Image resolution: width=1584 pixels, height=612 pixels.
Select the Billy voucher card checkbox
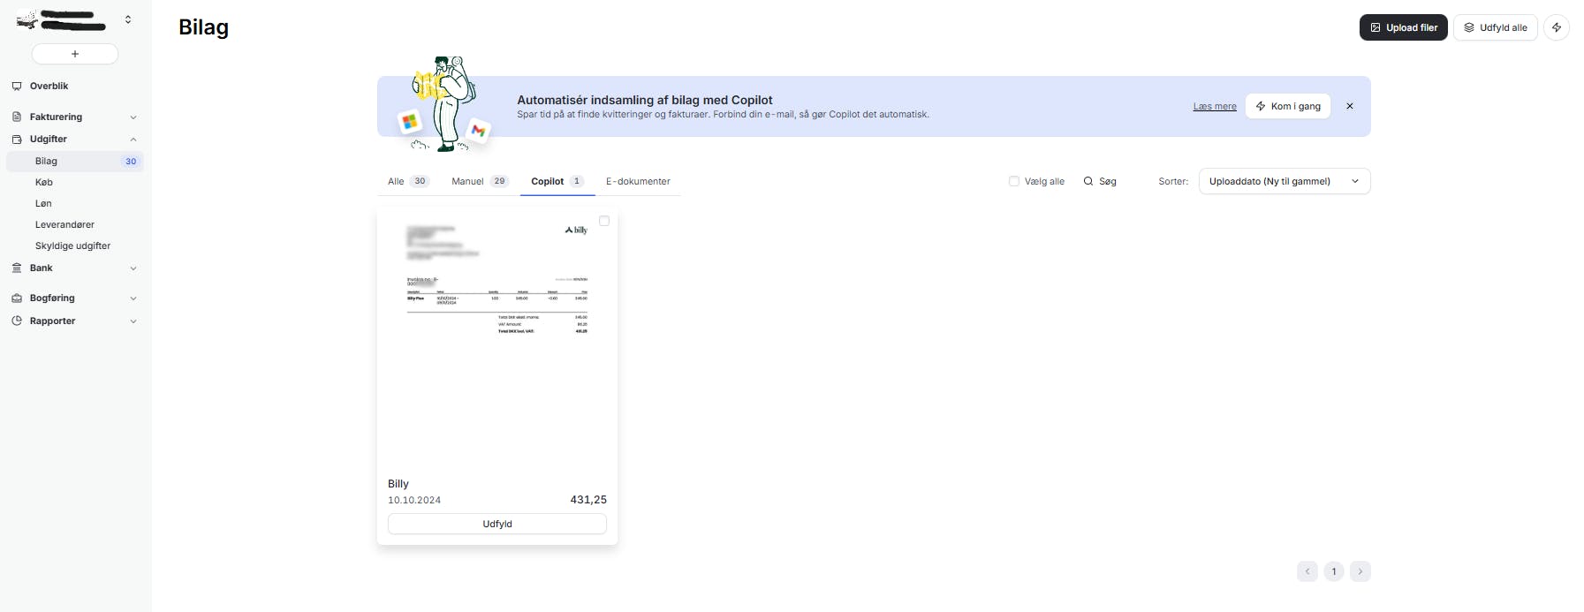pos(604,221)
